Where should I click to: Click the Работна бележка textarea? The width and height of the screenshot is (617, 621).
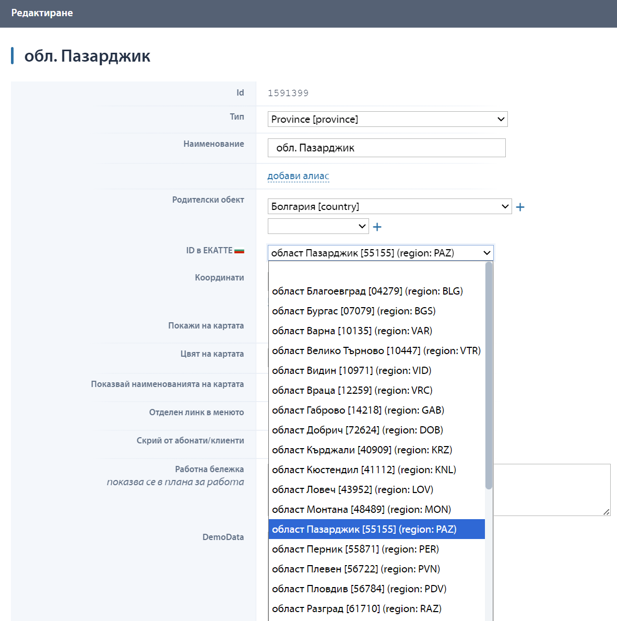point(552,490)
